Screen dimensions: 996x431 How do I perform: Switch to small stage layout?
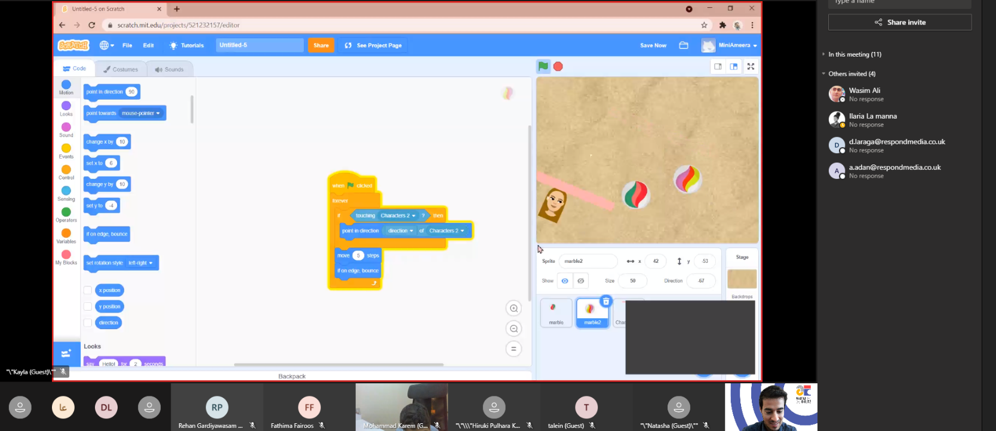718,67
